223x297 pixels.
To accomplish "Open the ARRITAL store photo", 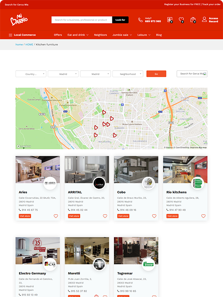I will pos(87,170).
